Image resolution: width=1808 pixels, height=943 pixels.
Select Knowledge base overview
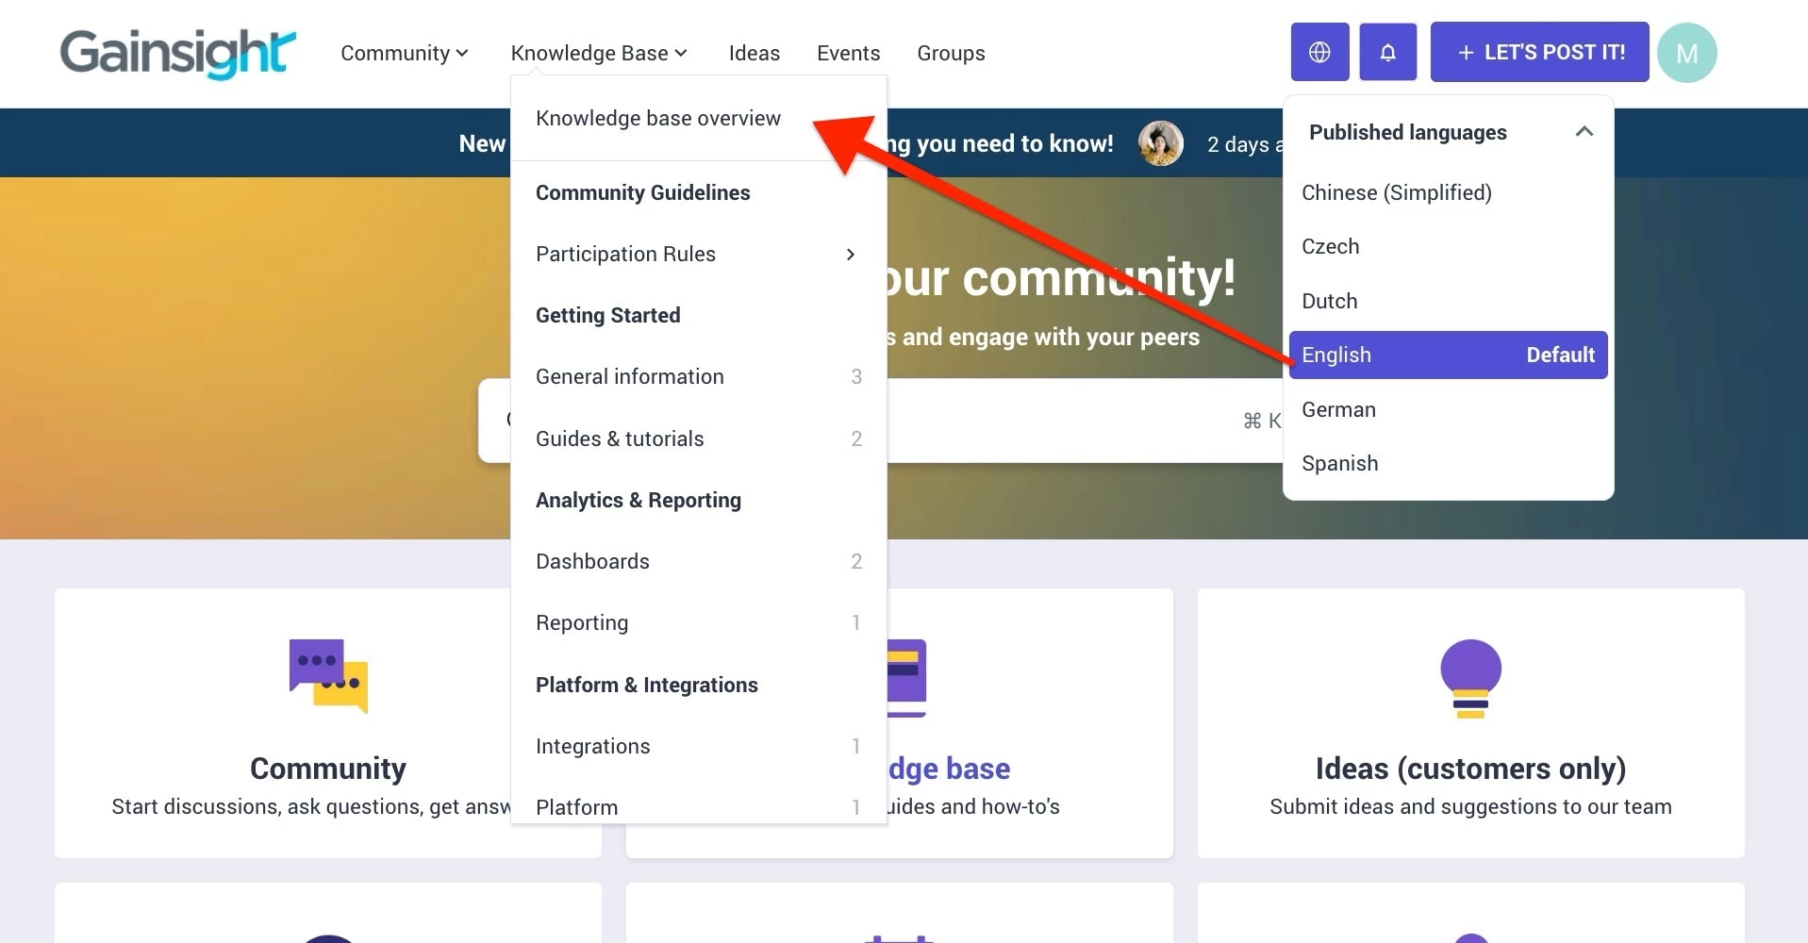coord(658,119)
